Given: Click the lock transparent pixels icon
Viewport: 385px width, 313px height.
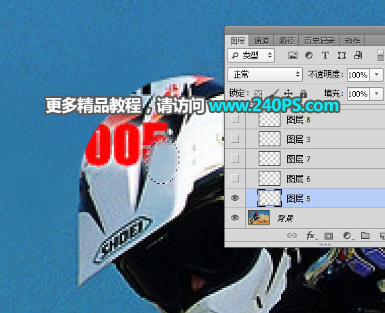Looking at the screenshot, I should pos(258,94).
